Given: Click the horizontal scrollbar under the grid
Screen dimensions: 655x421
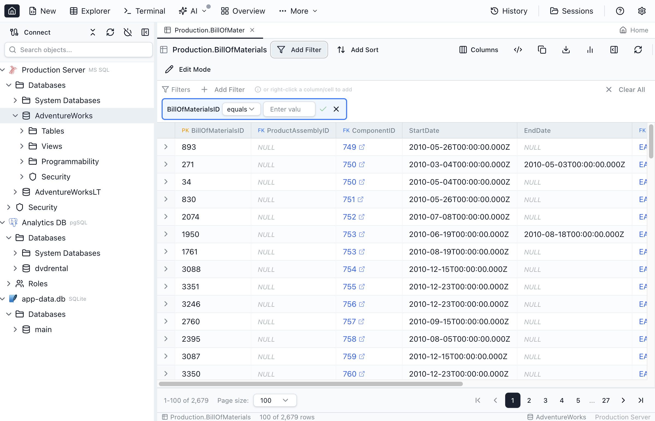Looking at the screenshot, I should (310, 384).
